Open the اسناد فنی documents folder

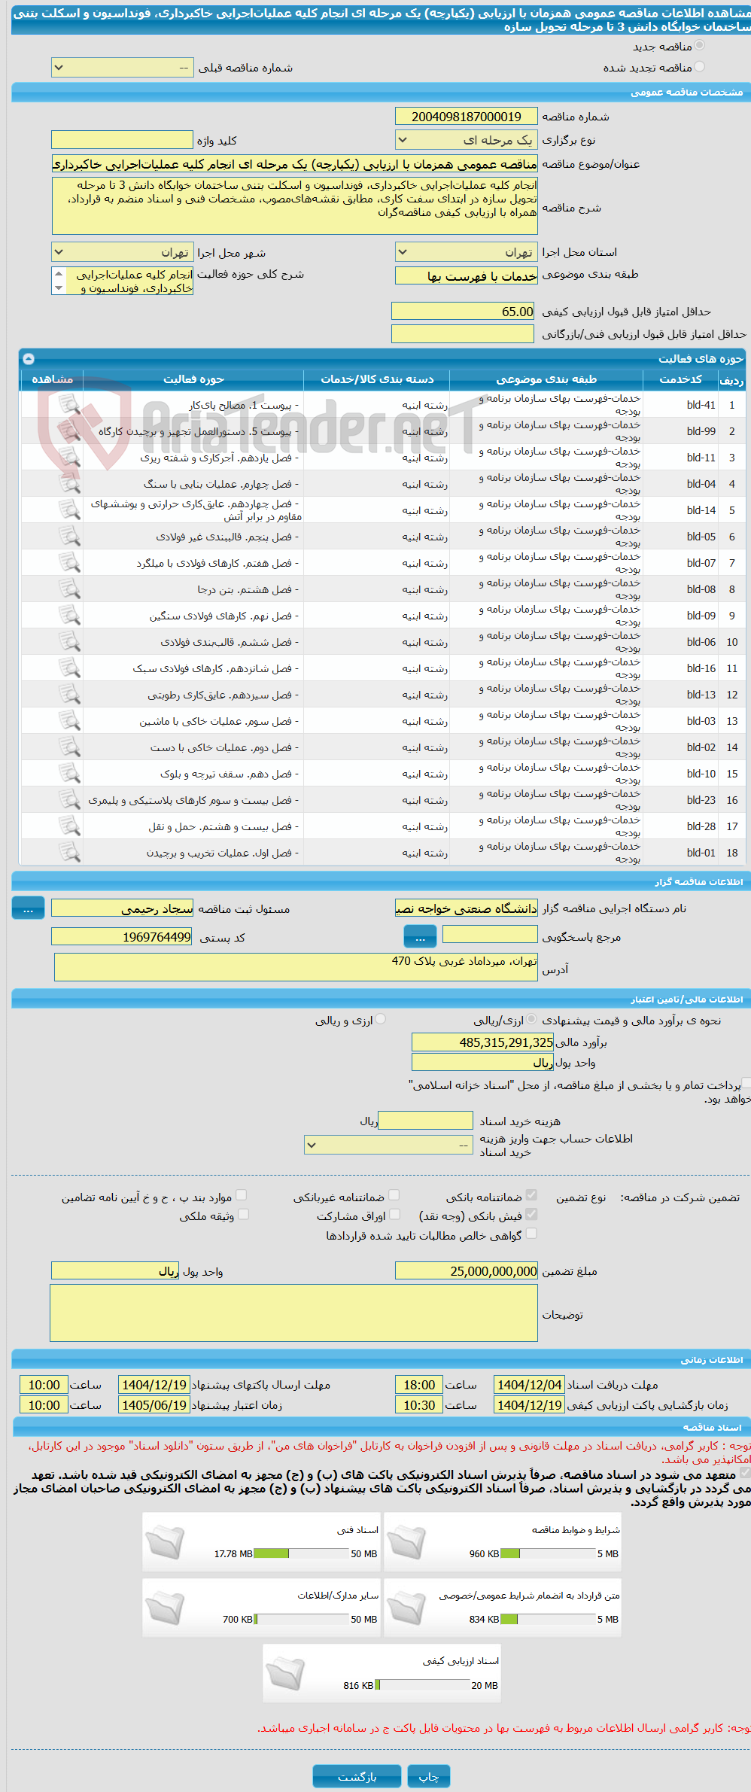click(165, 1542)
